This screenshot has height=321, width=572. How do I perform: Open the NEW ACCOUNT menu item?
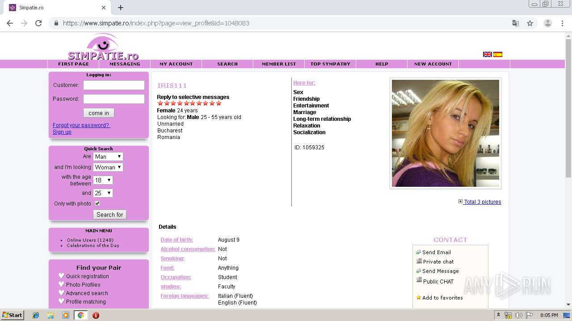433,64
